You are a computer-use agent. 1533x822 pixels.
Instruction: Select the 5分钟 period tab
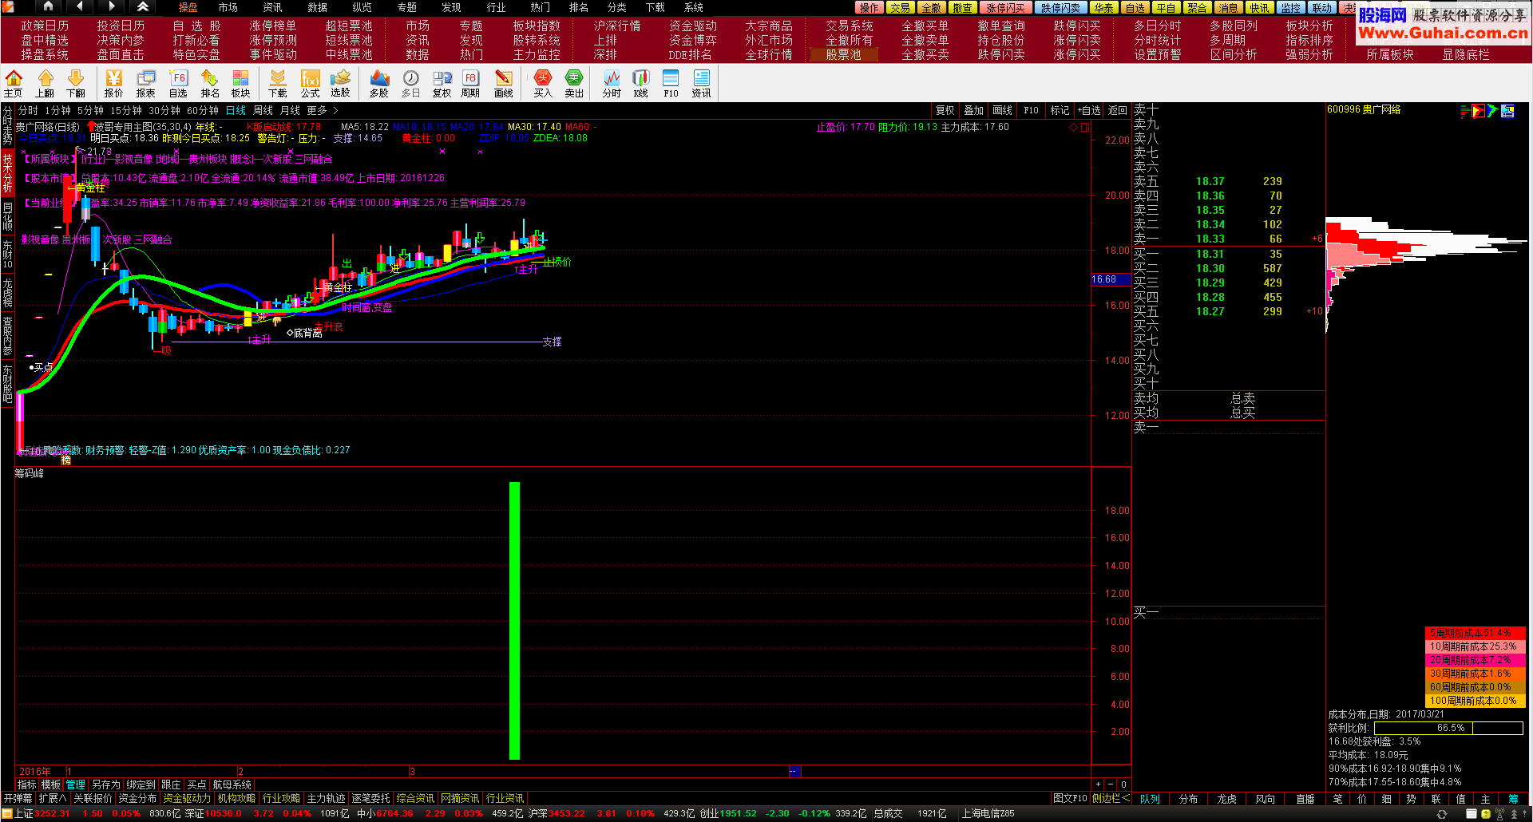coord(90,111)
